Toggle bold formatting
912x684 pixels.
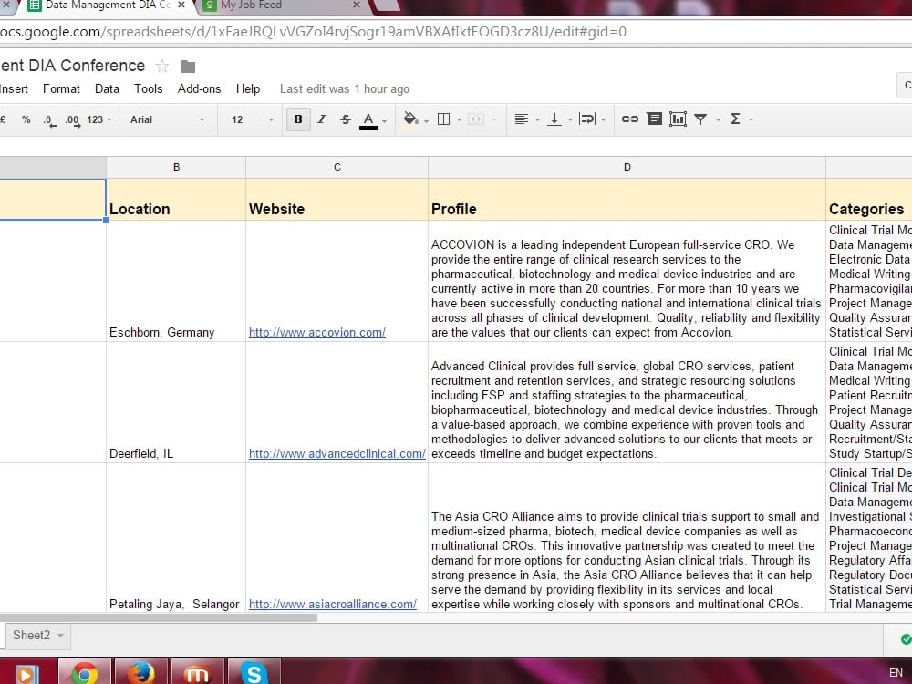[298, 119]
